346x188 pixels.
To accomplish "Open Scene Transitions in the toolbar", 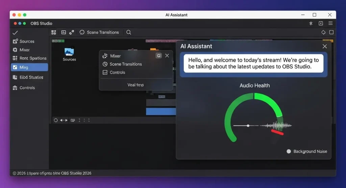I will point(99,32).
